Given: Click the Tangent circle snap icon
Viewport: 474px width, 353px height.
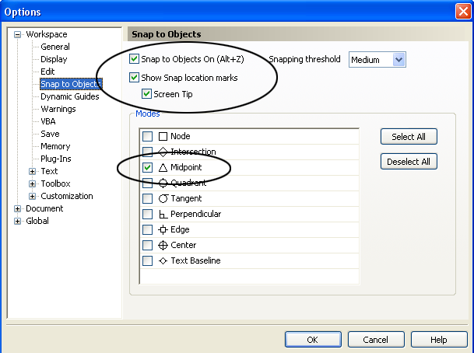Looking at the screenshot, I should point(163,199).
